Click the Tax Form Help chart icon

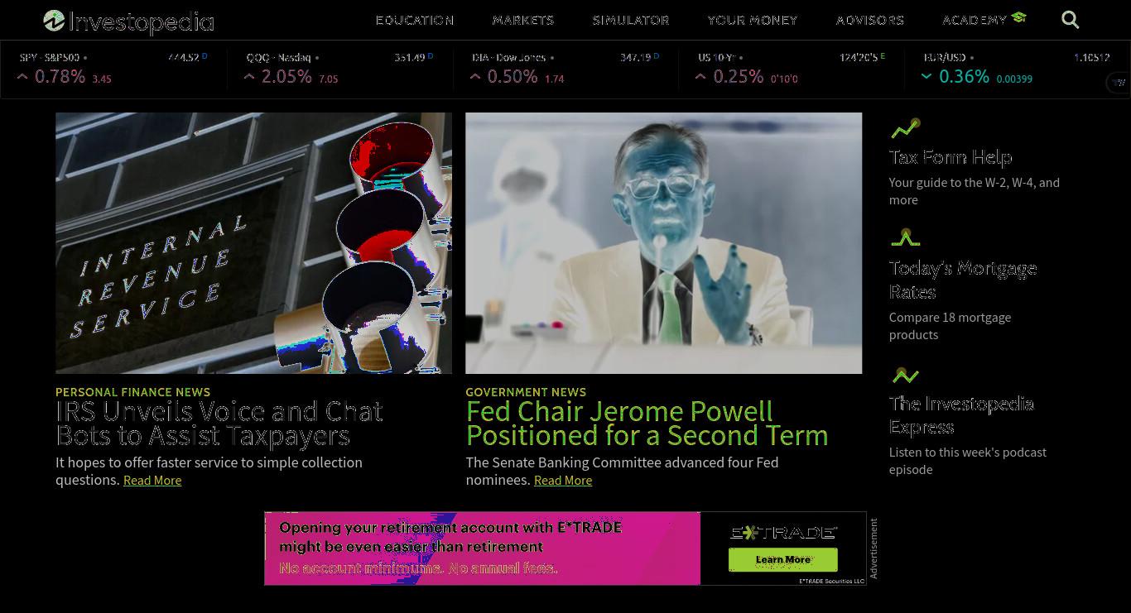pos(905,128)
